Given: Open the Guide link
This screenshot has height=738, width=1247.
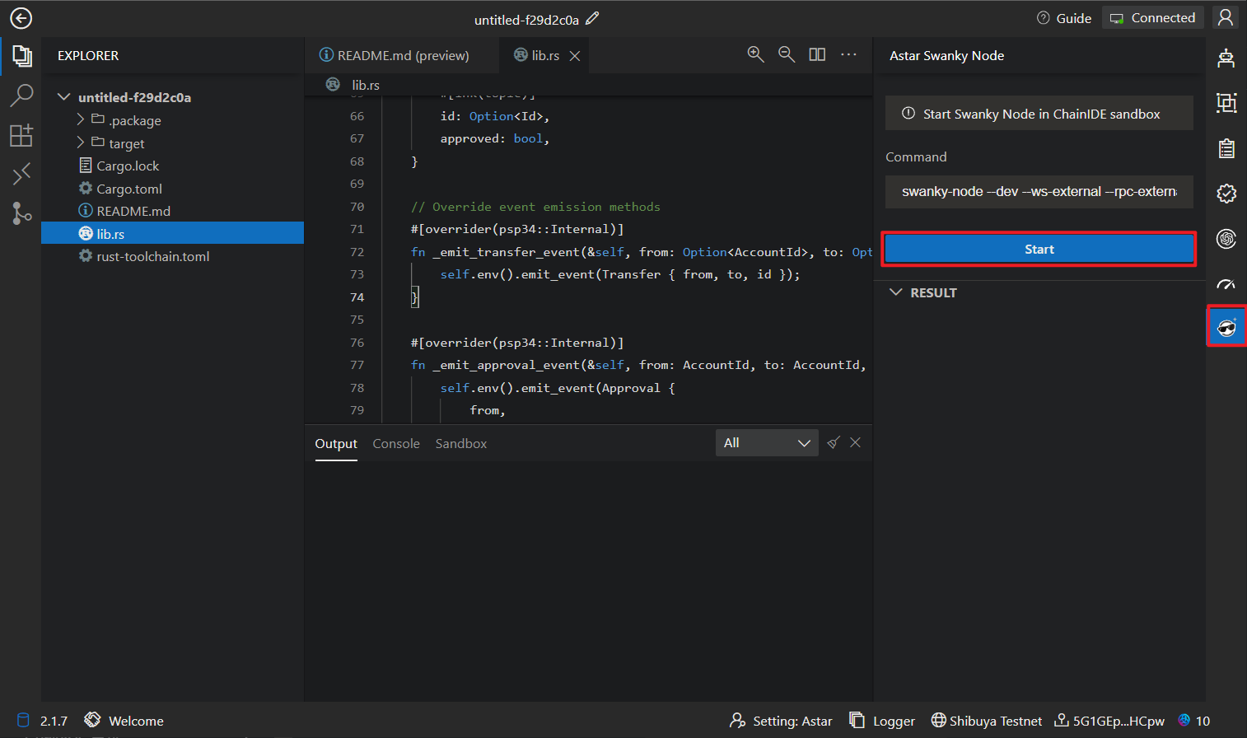Looking at the screenshot, I should (x=1064, y=18).
